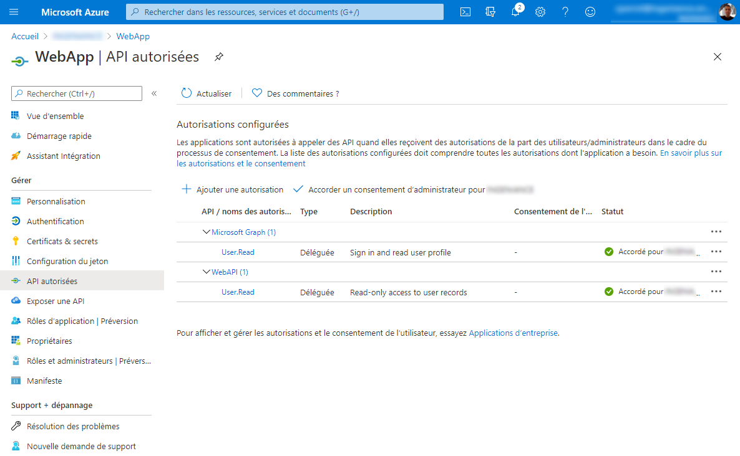Focus the Rechercher (Ctrl+/) menu search
The image size is (740, 456).
click(77, 93)
